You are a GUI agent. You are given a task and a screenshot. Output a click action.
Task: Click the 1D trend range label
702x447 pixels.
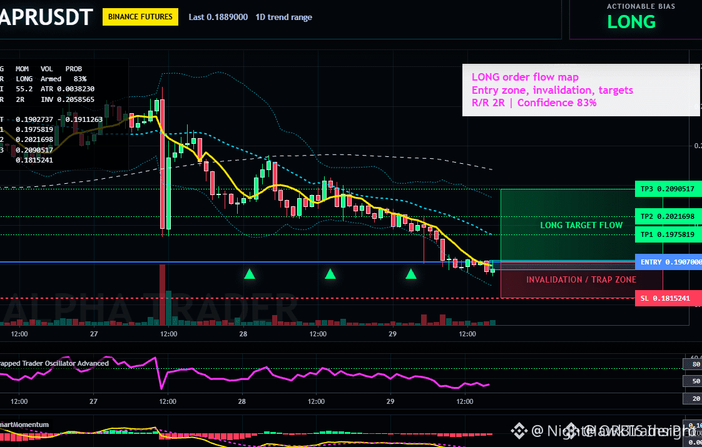pyautogui.click(x=284, y=17)
